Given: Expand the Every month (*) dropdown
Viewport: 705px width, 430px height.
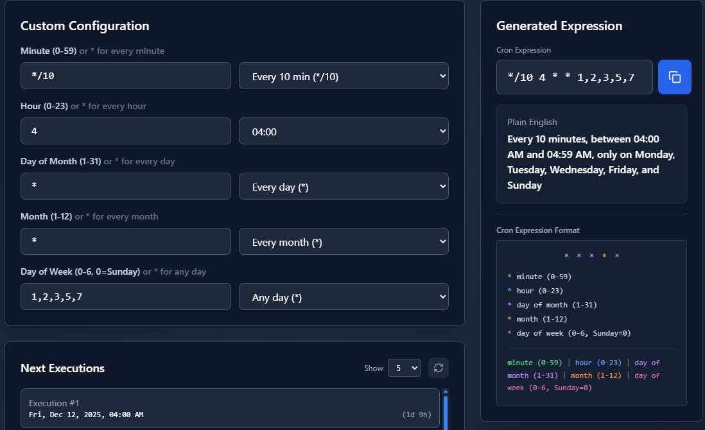Looking at the screenshot, I should click(344, 241).
